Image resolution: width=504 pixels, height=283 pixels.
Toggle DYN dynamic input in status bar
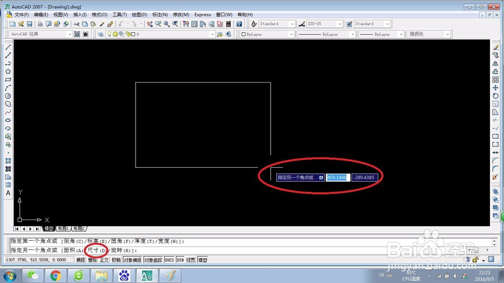pyautogui.click(x=180, y=260)
